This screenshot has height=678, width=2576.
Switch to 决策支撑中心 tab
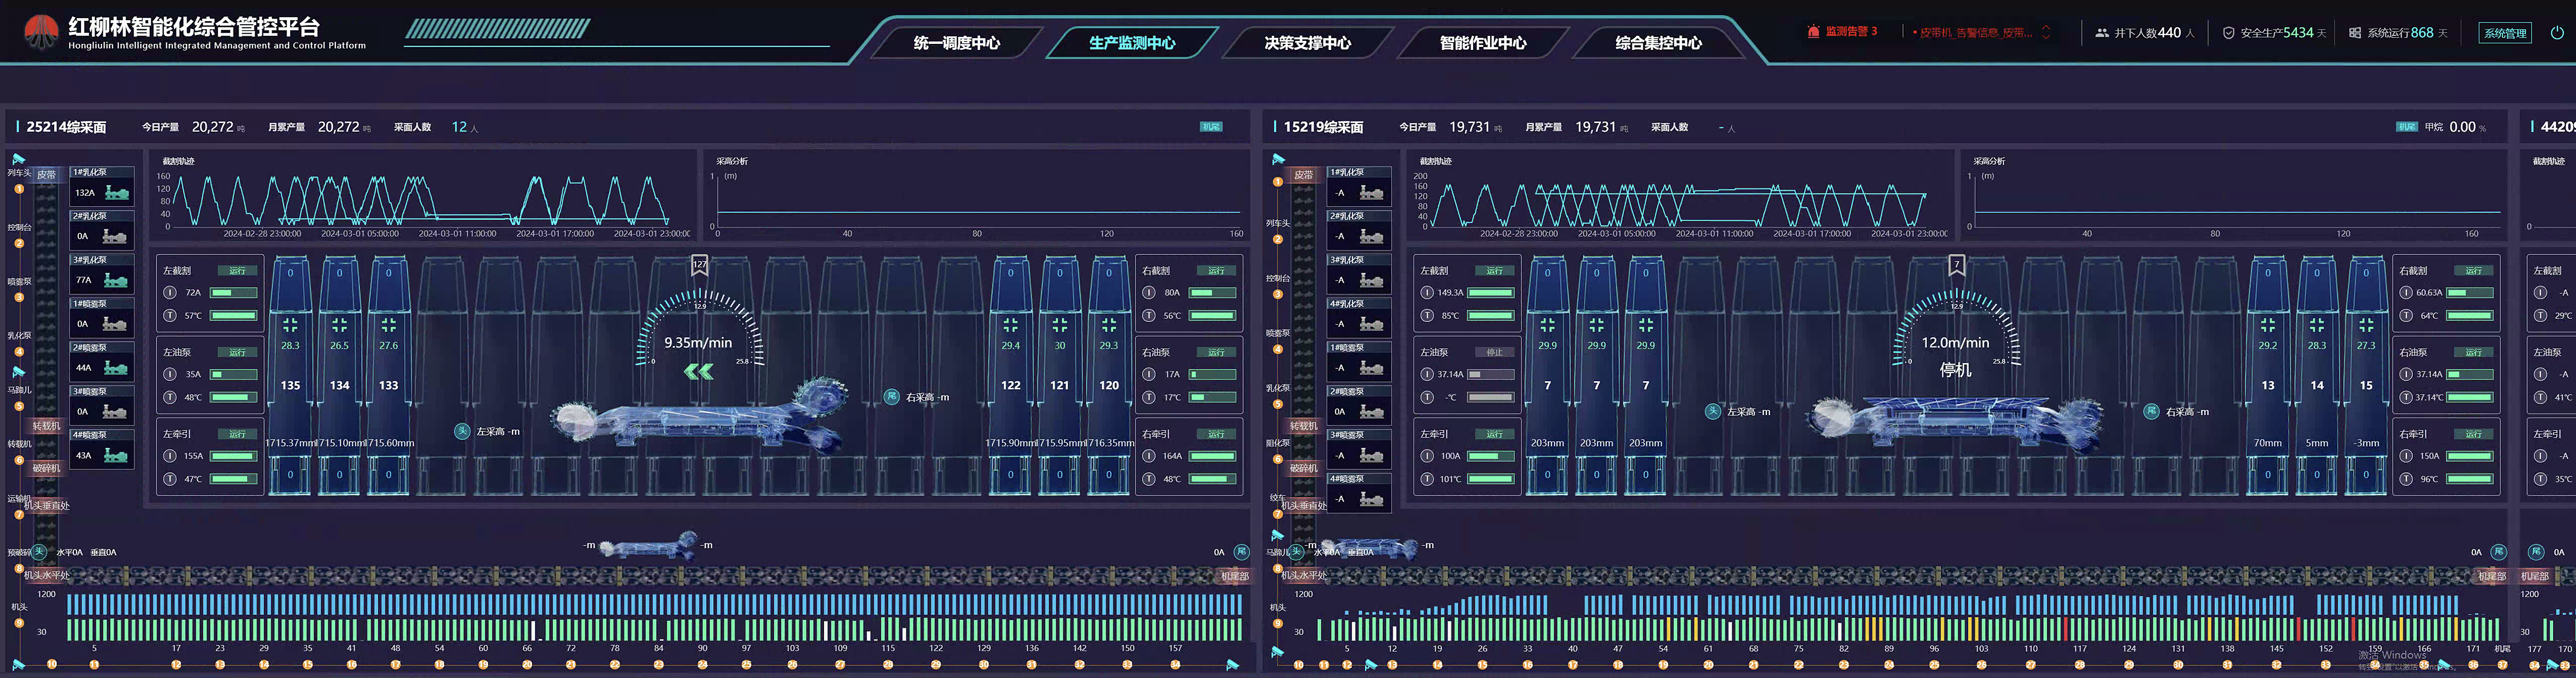pyautogui.click(x=1307, y=43)
